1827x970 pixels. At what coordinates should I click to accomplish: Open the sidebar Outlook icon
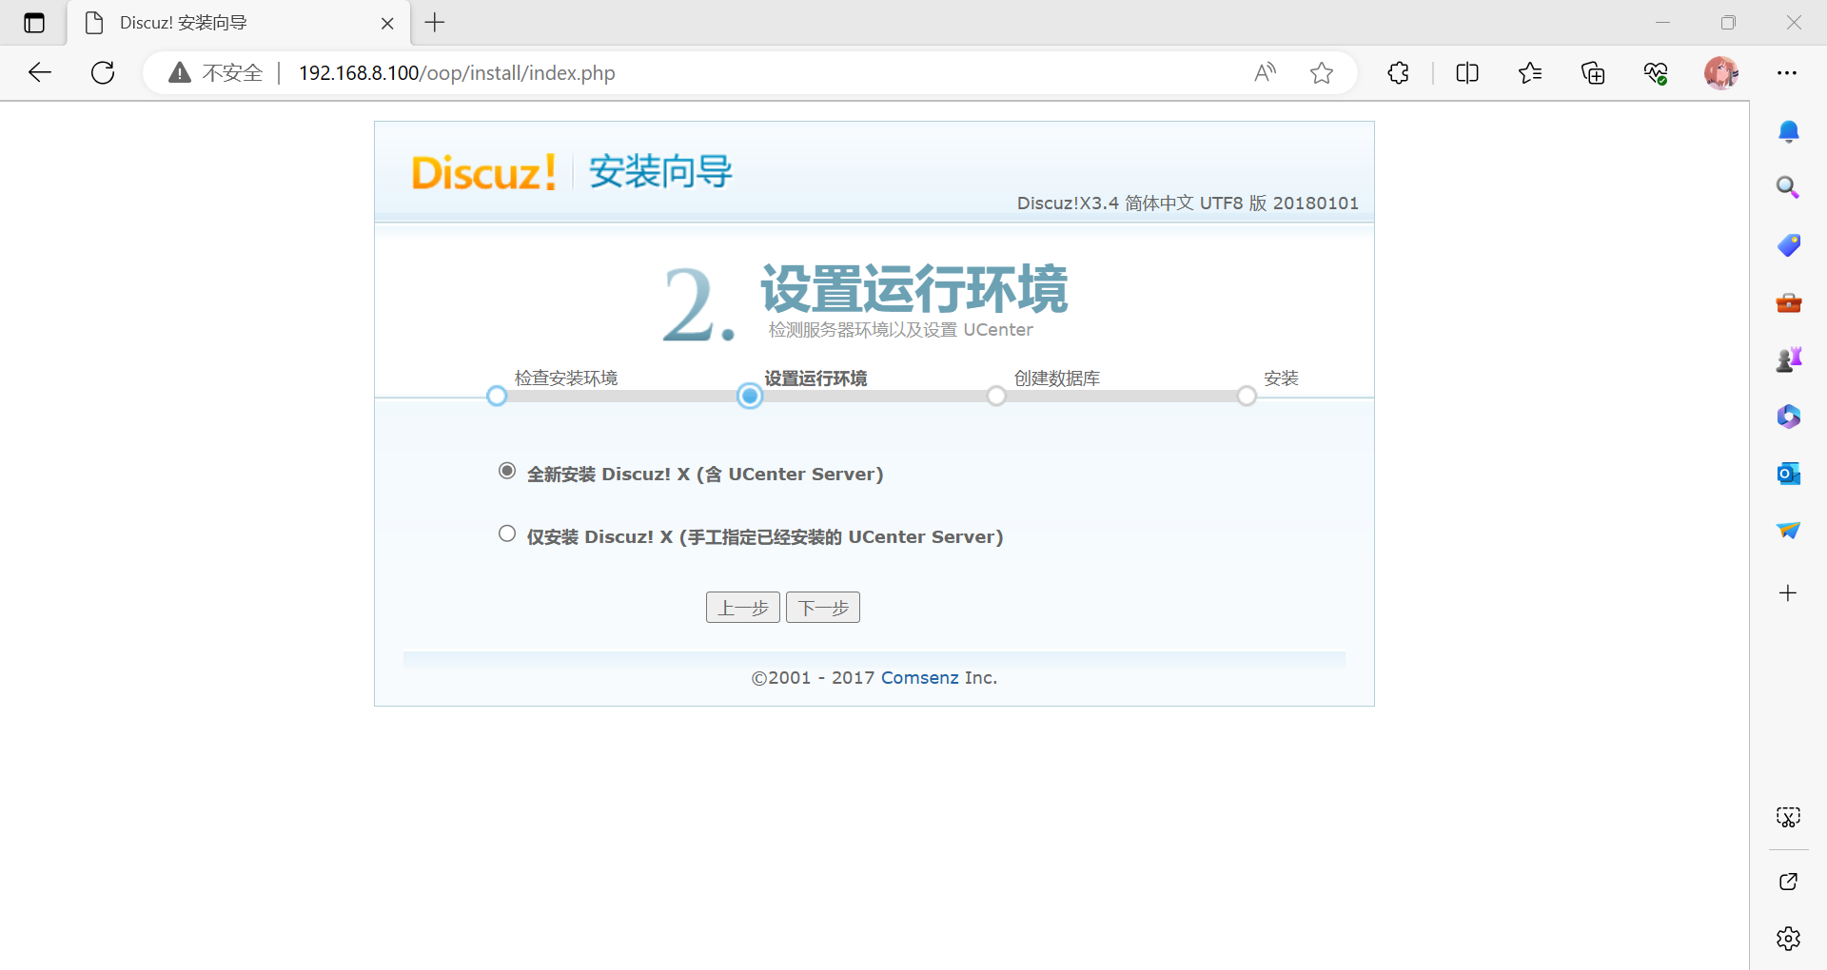[1789, 474]
